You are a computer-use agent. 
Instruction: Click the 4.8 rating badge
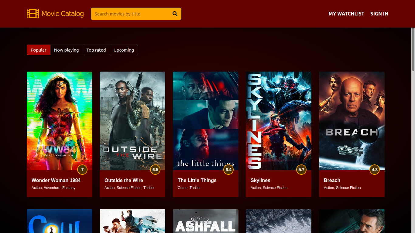coord(375,170)
